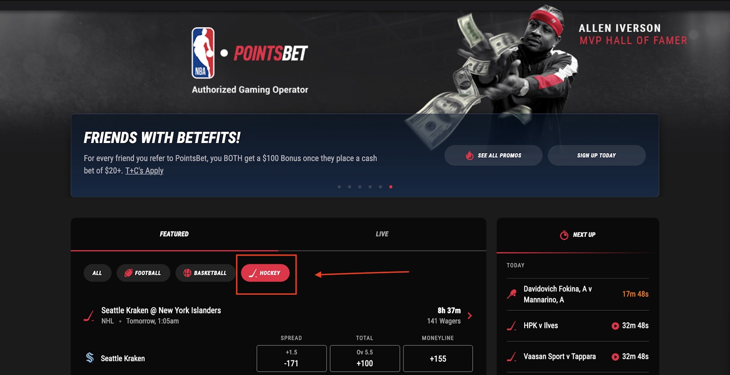Select the Seattle Kraken +155 moneyline odds
This screenshot has height=375, width=730.
tap(438, 359)
